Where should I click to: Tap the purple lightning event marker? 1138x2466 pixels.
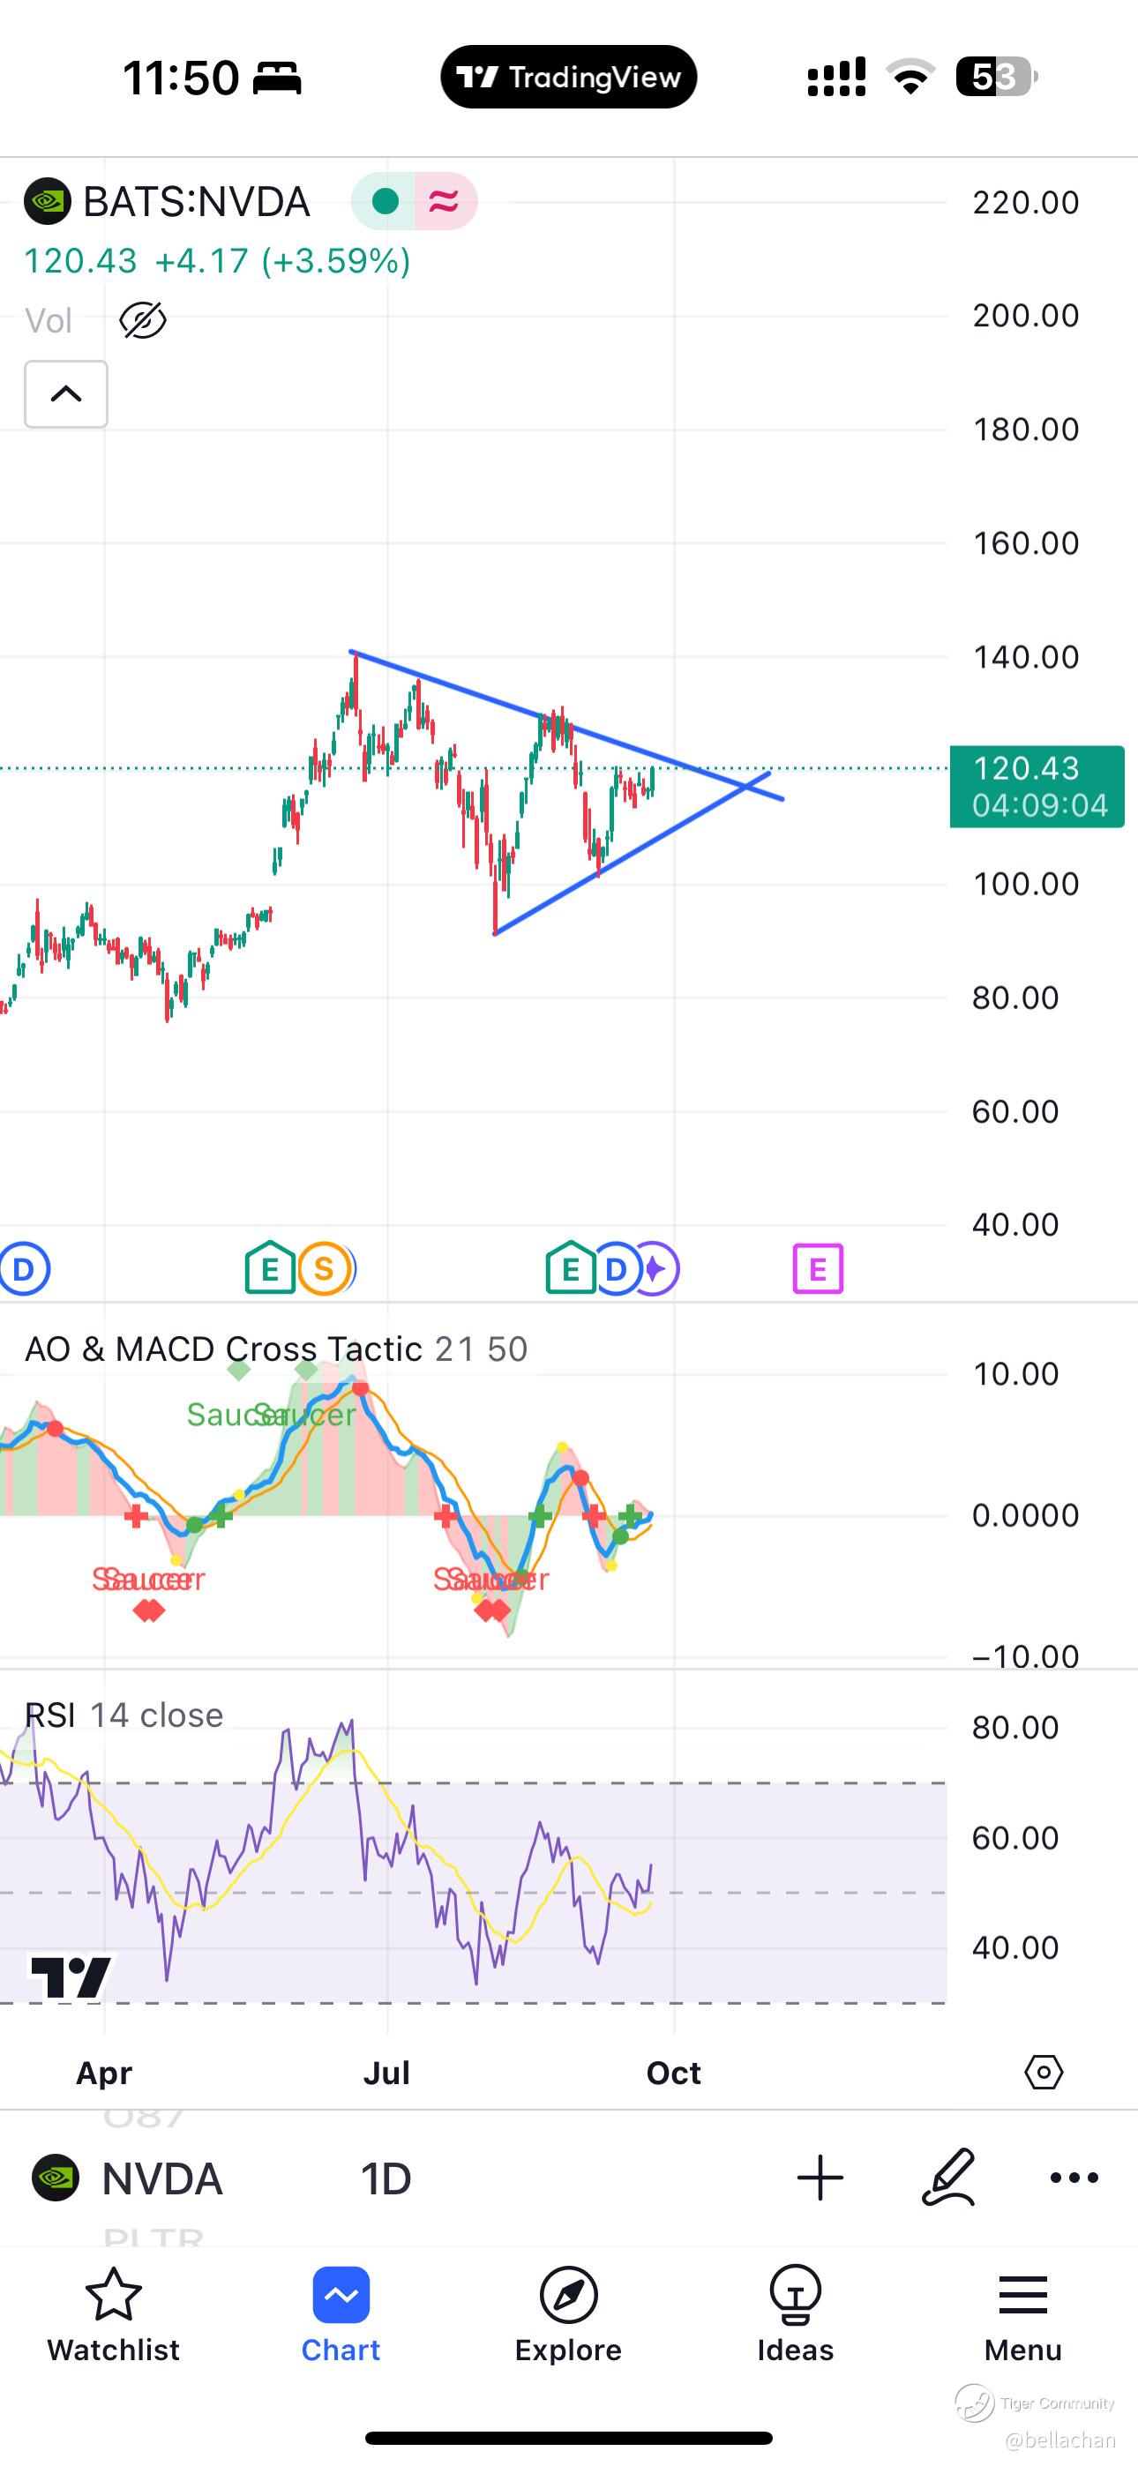click(x=656, y=1269)
